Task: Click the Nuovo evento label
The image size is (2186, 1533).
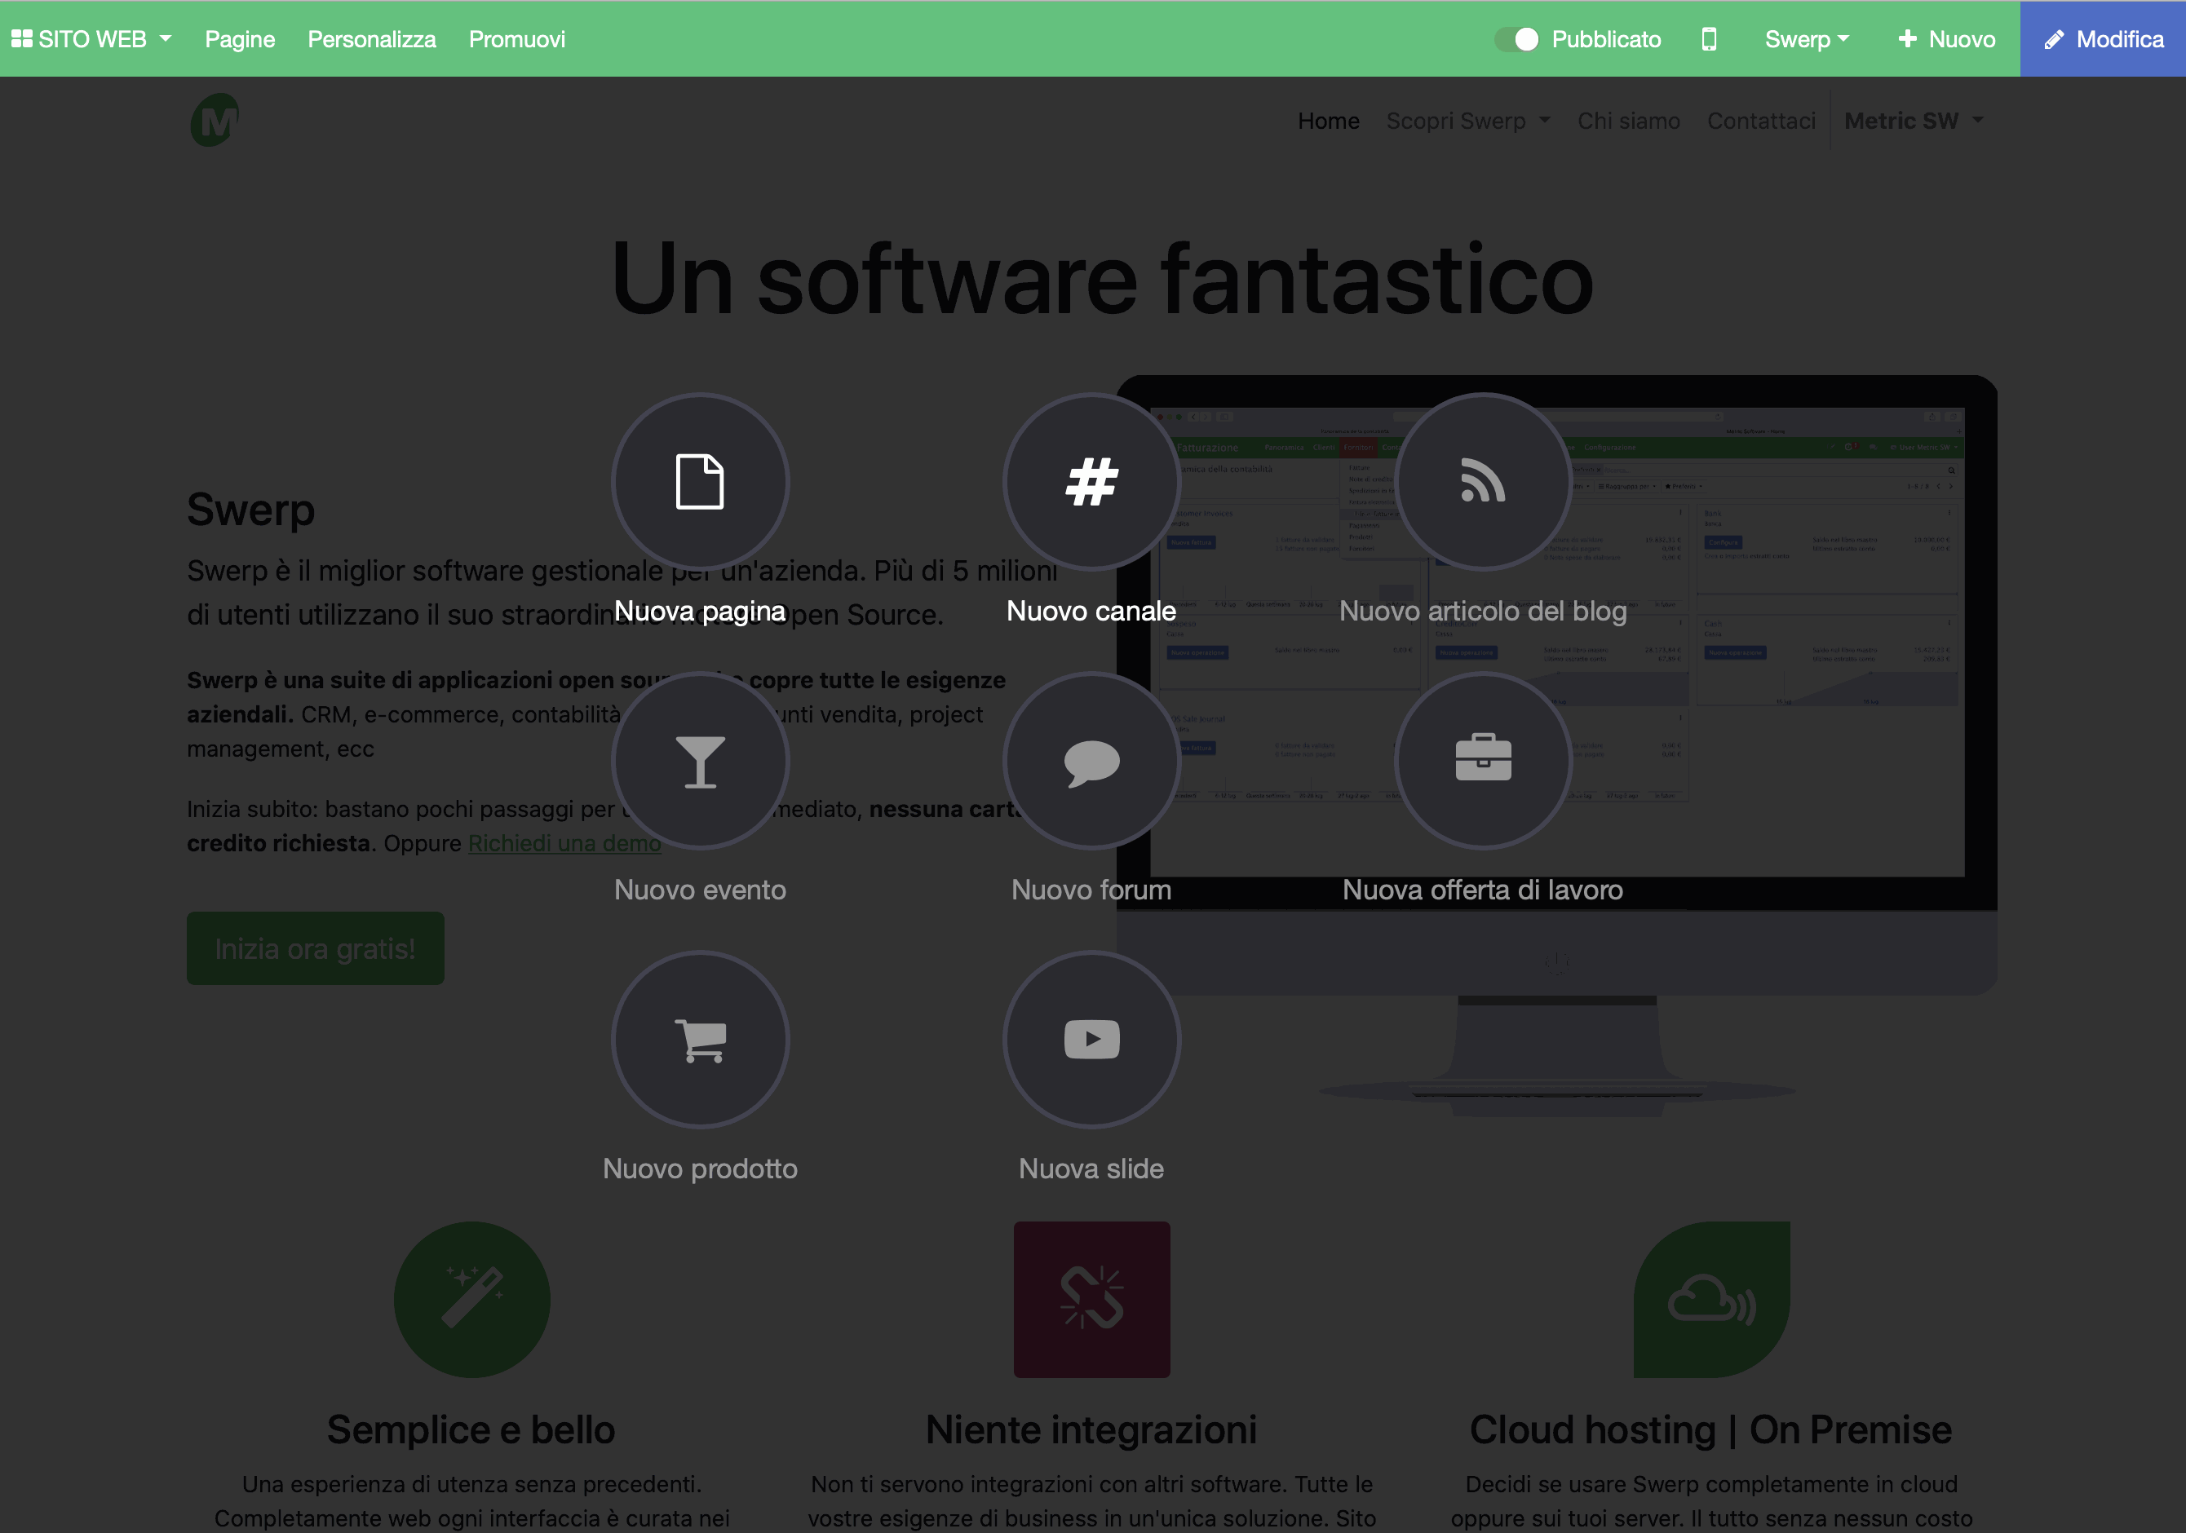Action: tap(700, 890)
